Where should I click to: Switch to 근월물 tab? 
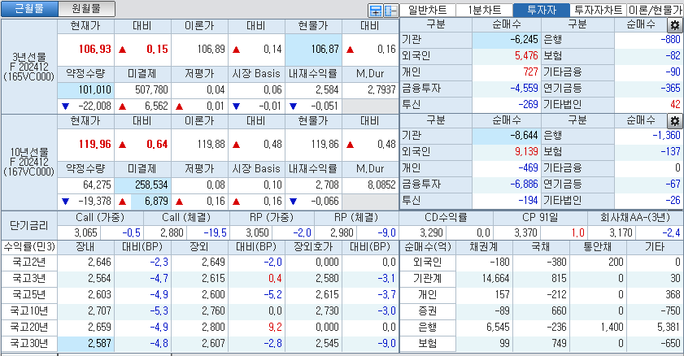[x=29, y=9]
